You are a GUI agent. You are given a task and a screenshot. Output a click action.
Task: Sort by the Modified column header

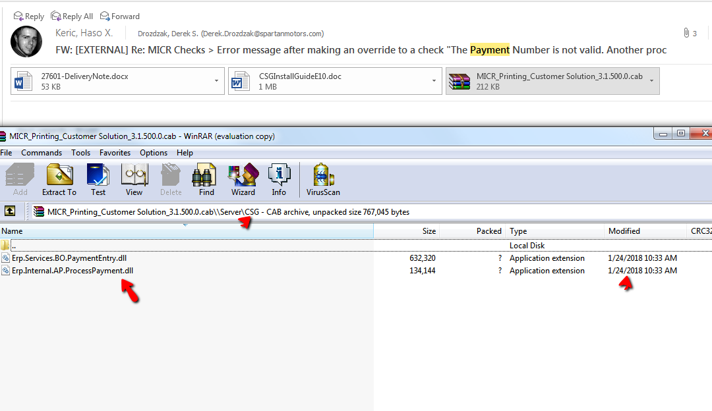pos(645,231)
